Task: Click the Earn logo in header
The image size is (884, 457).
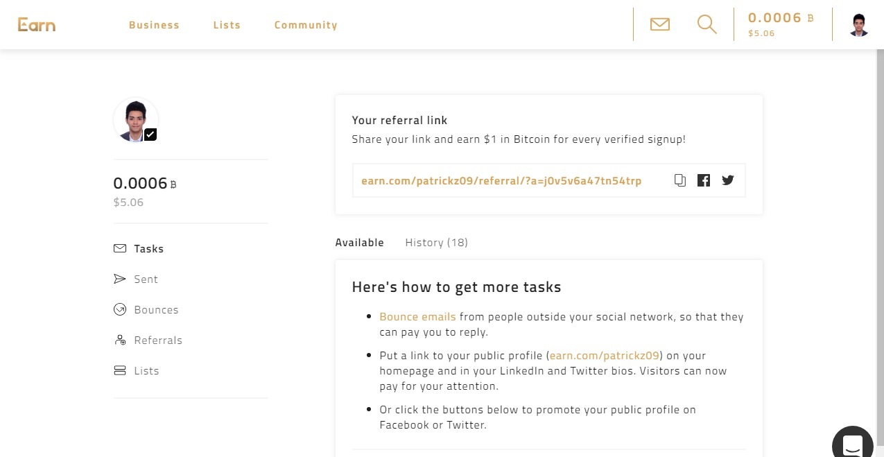Action: pos(37,25)
